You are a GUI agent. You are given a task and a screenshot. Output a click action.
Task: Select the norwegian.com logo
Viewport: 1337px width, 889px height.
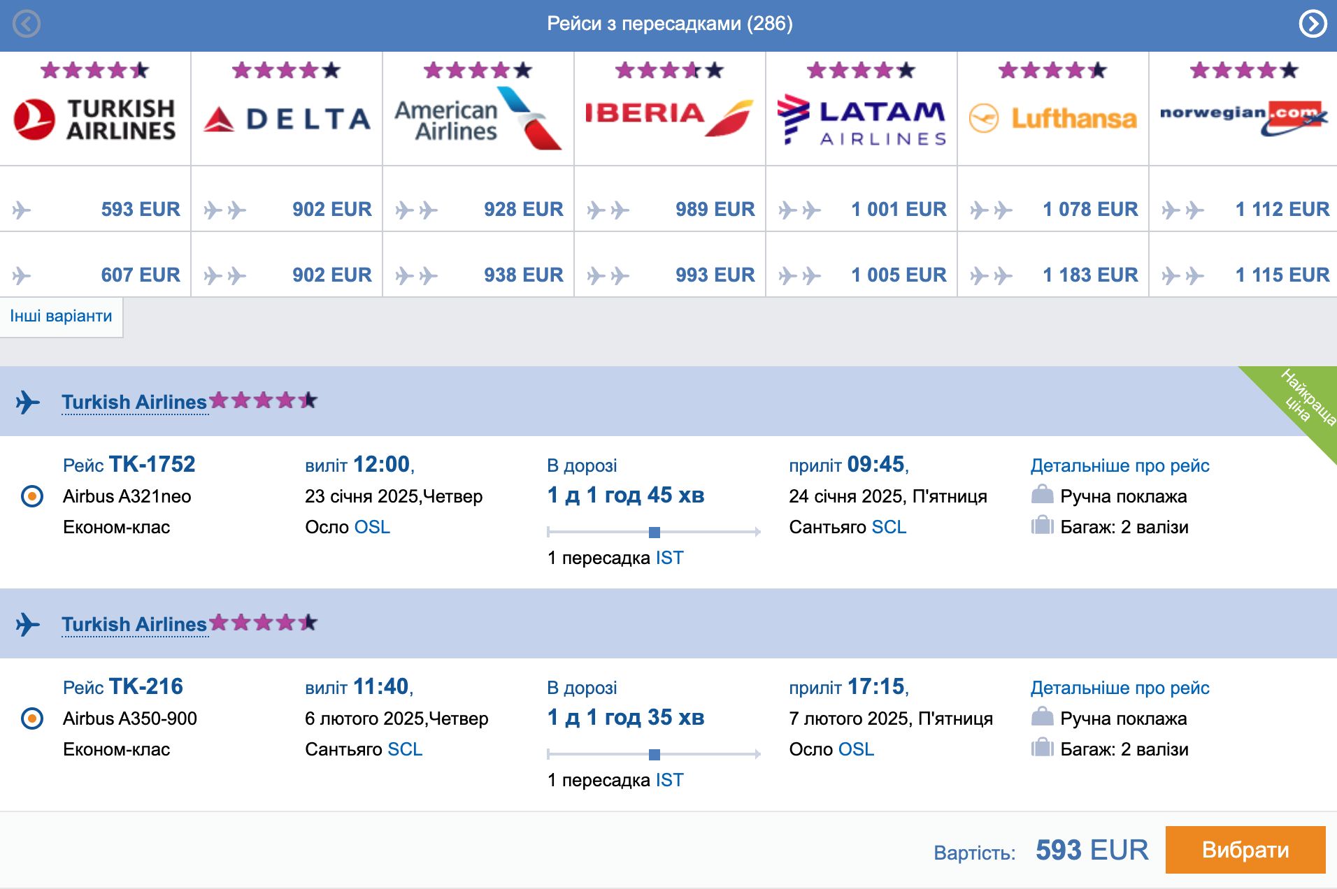point(1244,117)
